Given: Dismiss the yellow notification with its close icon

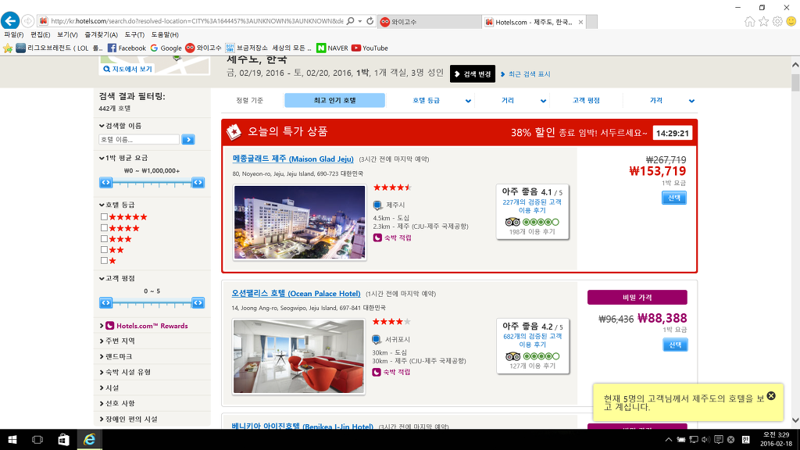Looking at the screenshot, I should (771, 396).
